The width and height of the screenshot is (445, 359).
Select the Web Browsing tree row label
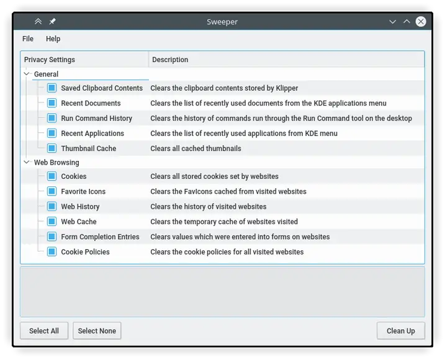[56, 163]
